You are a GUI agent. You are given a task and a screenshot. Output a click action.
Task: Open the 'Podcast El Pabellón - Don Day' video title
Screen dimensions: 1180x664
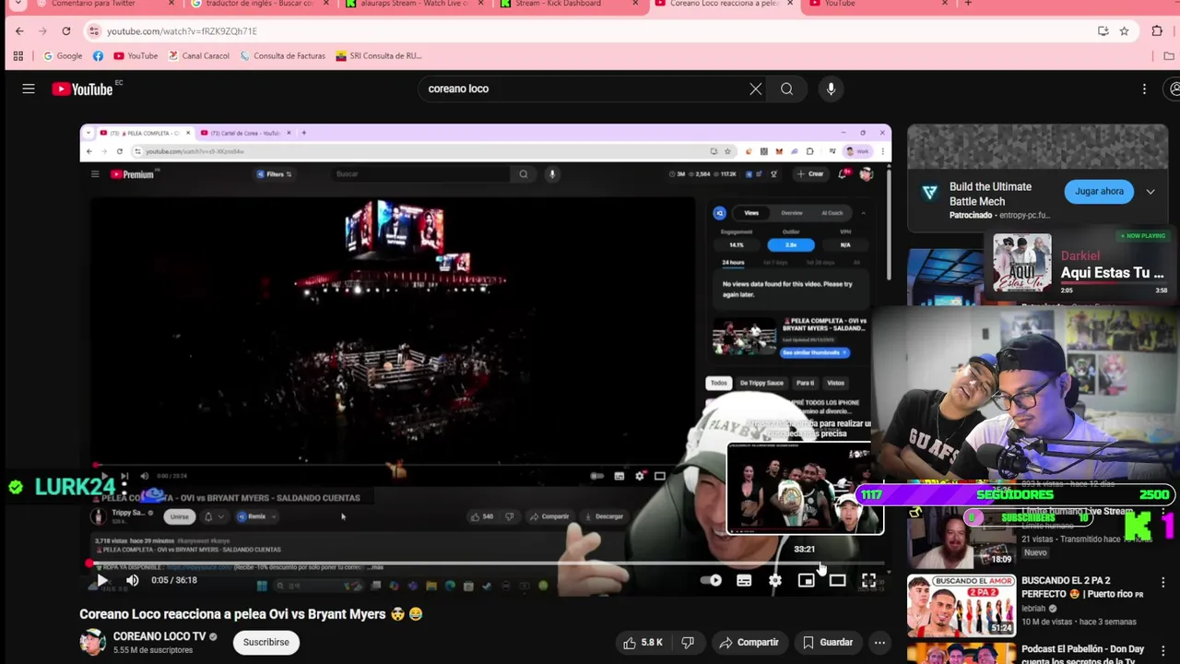[x=1082, y=656]
